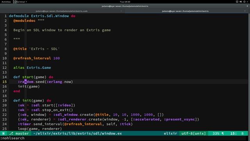Screen dimensions: 250x141
Task: Open the Activities overview
Action: 6,2
